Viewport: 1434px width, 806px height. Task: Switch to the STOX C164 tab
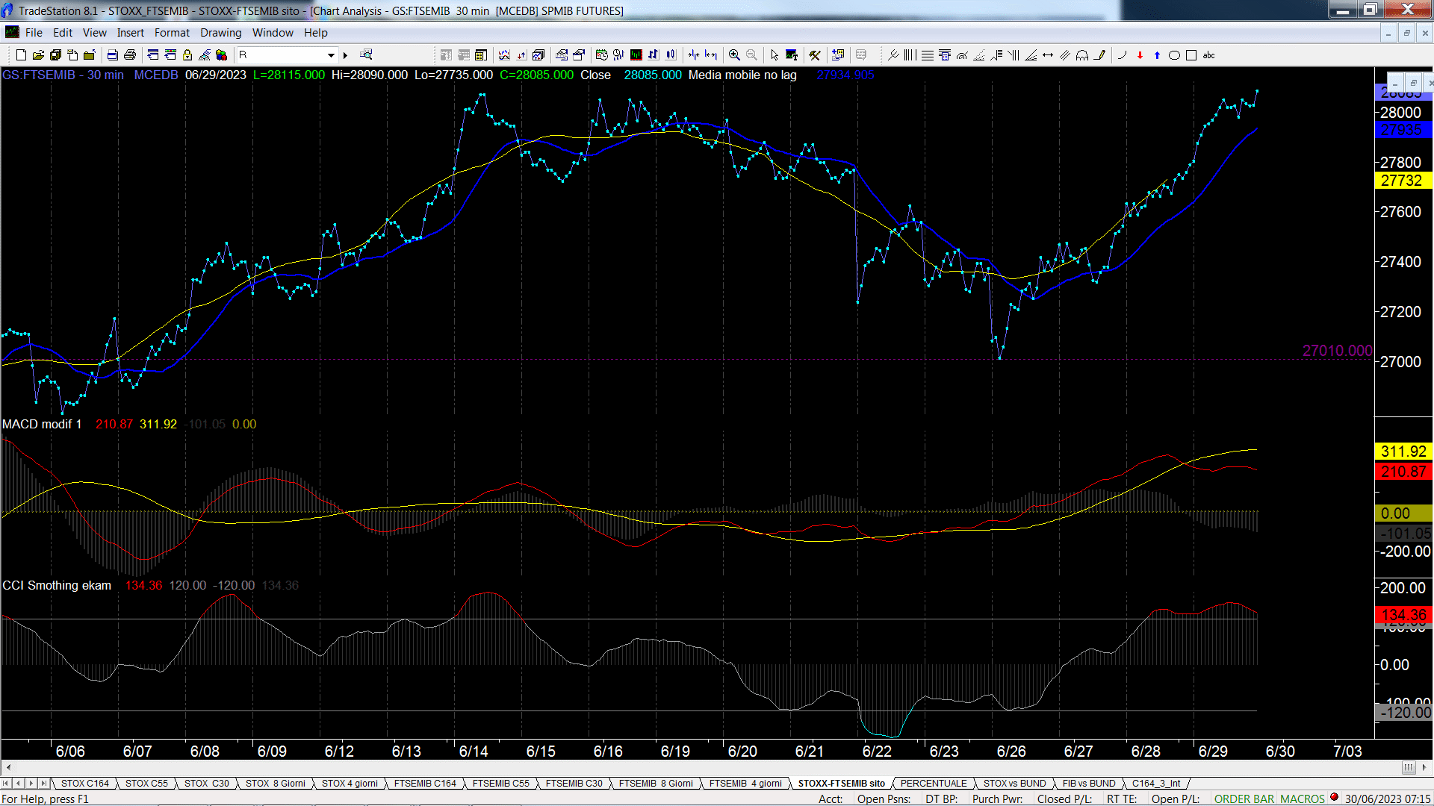(x=84, y=783)
